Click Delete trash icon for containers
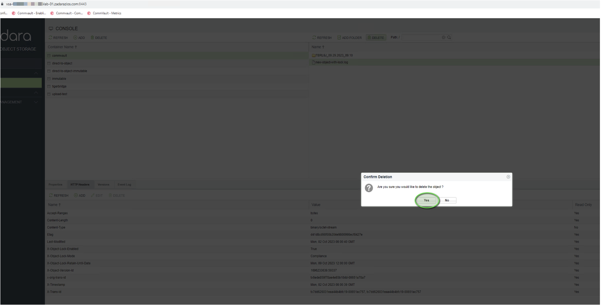This screenshot has width=601, height=305. pyautogui.click(x=92, y=38)
